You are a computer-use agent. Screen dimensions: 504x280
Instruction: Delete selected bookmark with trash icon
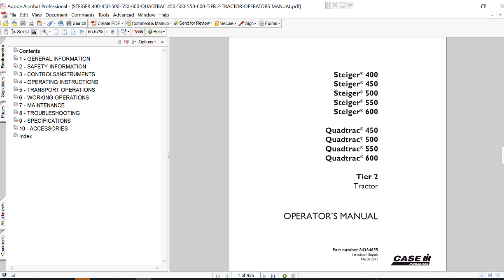click(119, 42)
